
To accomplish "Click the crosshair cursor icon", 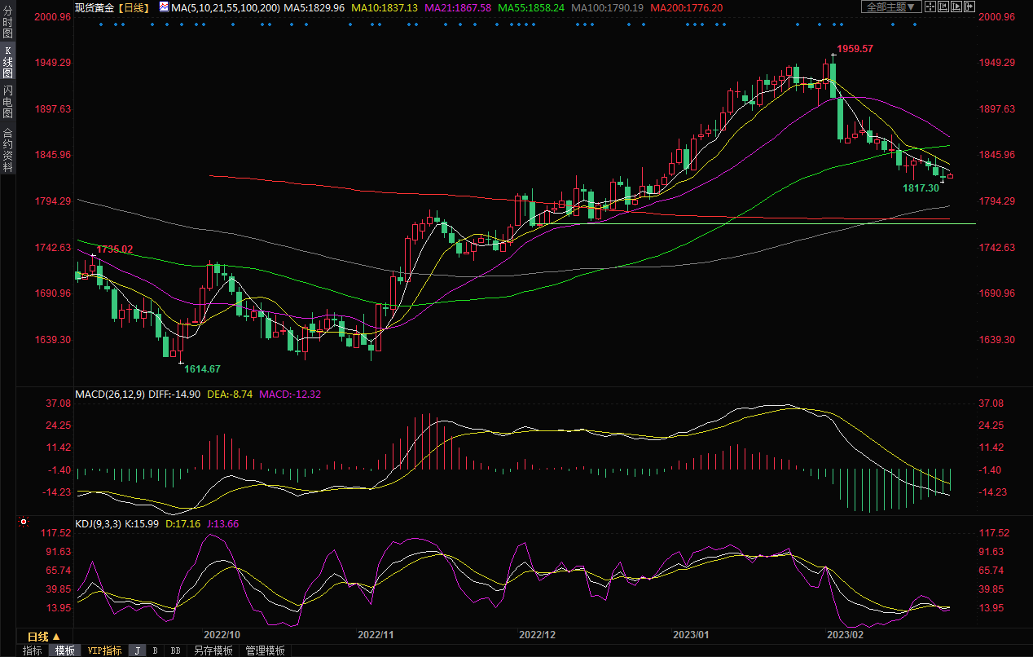I will point(931,7).
